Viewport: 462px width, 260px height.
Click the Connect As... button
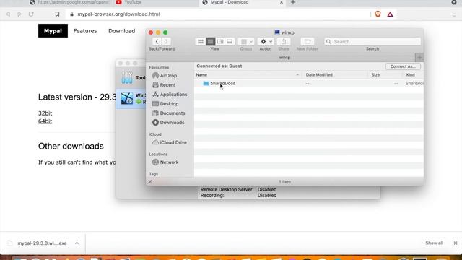click(x=403, y=66)
